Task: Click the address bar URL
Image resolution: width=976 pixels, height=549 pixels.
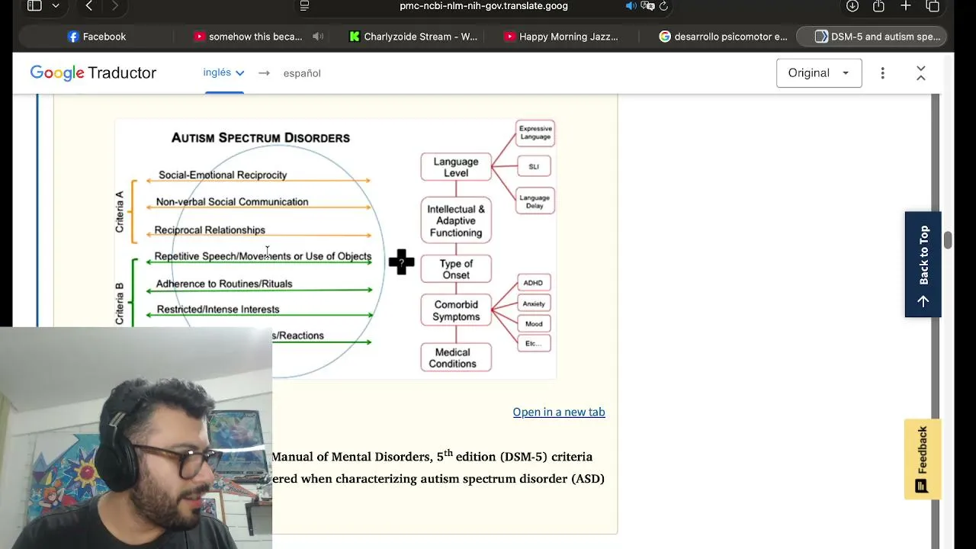Action: 483,6
